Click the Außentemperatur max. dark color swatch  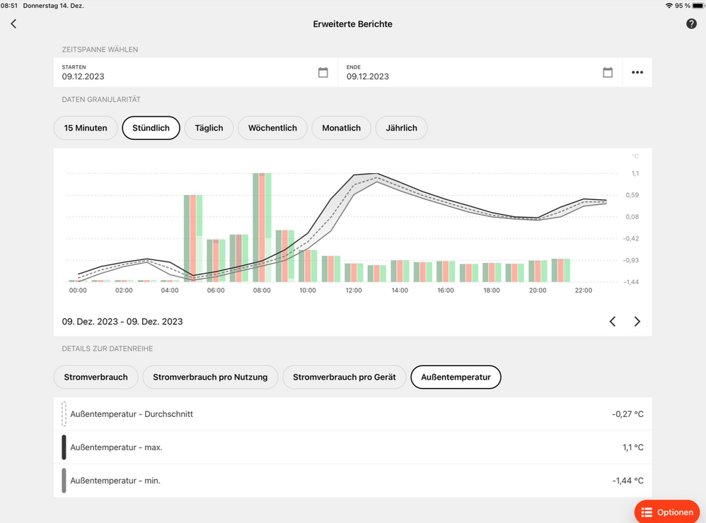point(64,447)
